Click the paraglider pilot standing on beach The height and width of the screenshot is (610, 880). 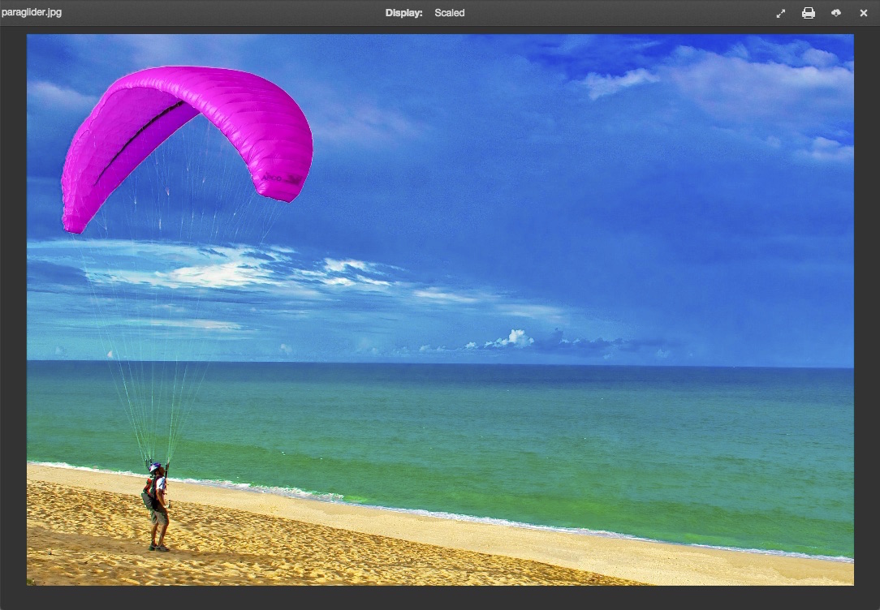(157, 507)
